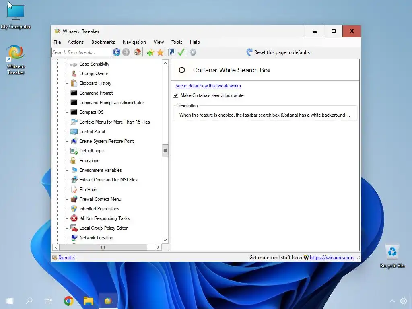
Task: Open the Help menu
Action: click(x=195, y=42)
